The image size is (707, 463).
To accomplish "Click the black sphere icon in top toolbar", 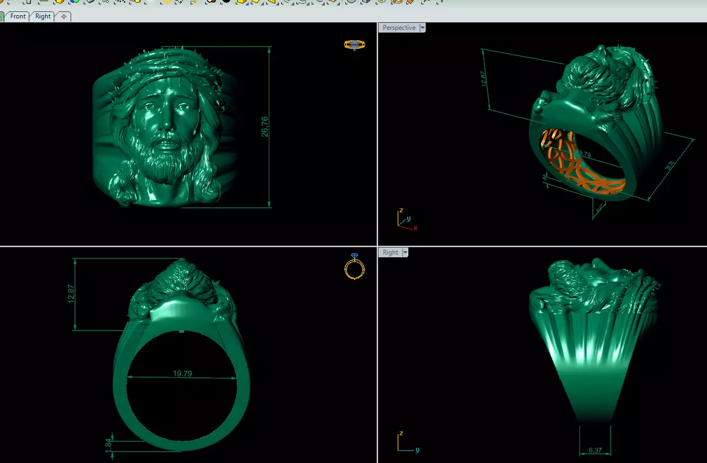I will pos(226,2).
